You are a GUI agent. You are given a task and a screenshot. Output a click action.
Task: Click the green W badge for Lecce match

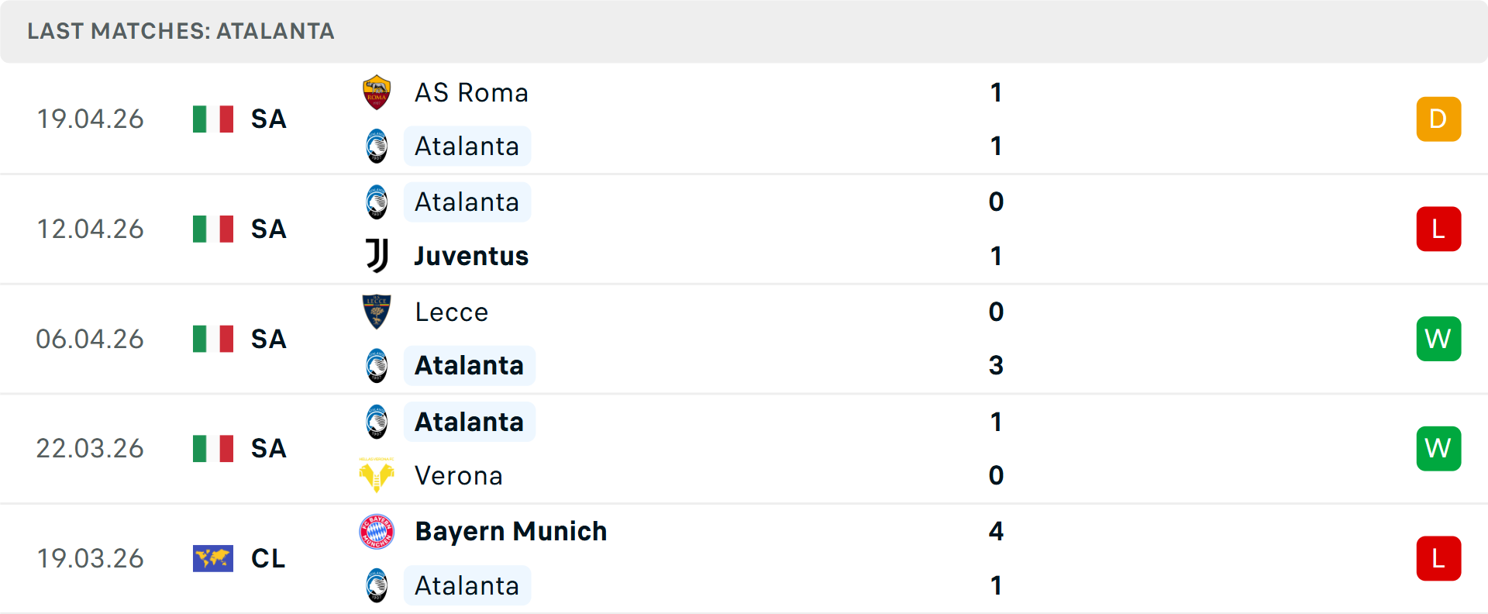tap(1438, 339)
